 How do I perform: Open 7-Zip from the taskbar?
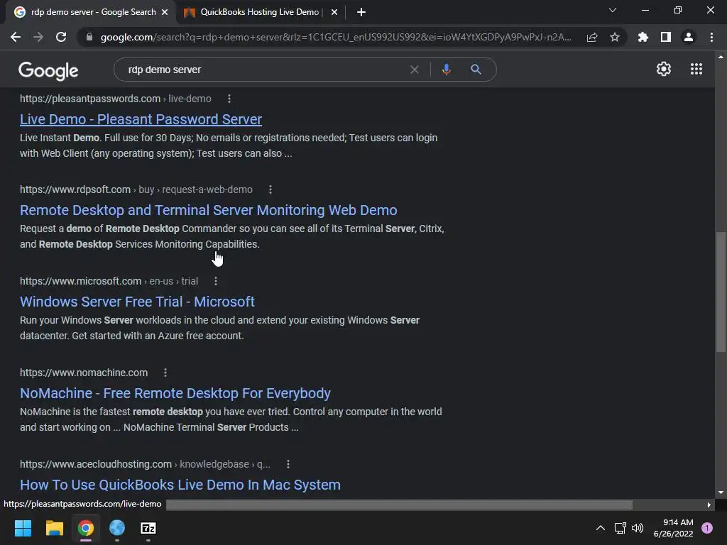[148, 528]
